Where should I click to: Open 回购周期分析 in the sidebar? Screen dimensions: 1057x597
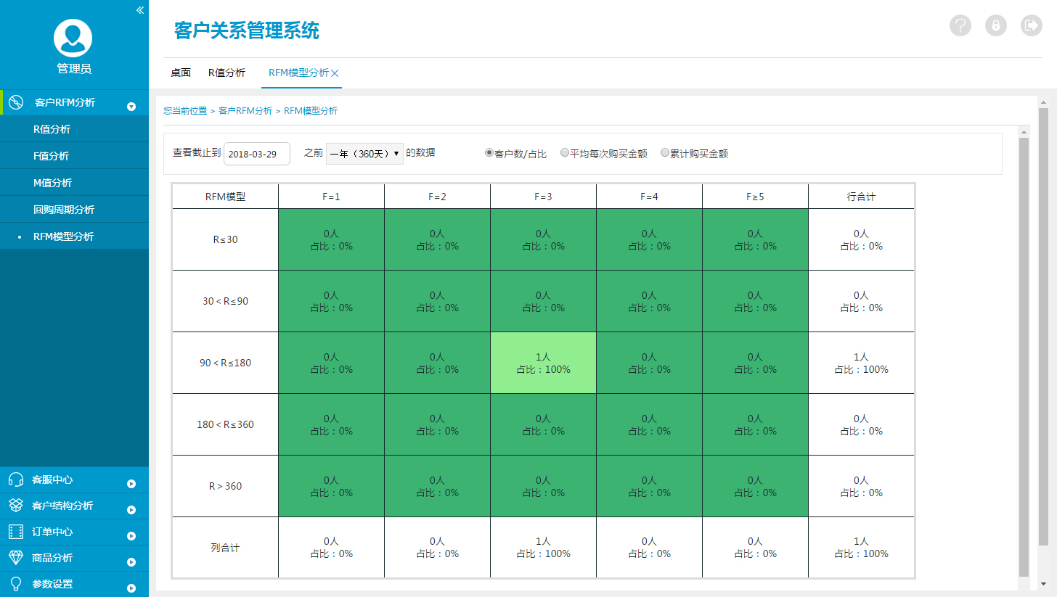[x=64, y=210]
